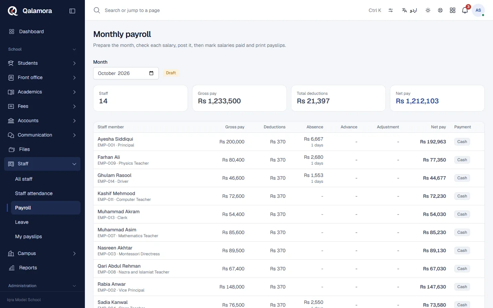The image size is (493, 308).
Task: Click the Reports chart icon
Action: tap(12, 268)
